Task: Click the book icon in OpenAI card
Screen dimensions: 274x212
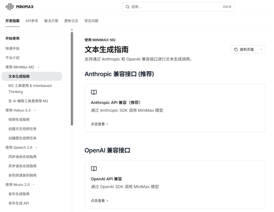Action: pos(94,169)
